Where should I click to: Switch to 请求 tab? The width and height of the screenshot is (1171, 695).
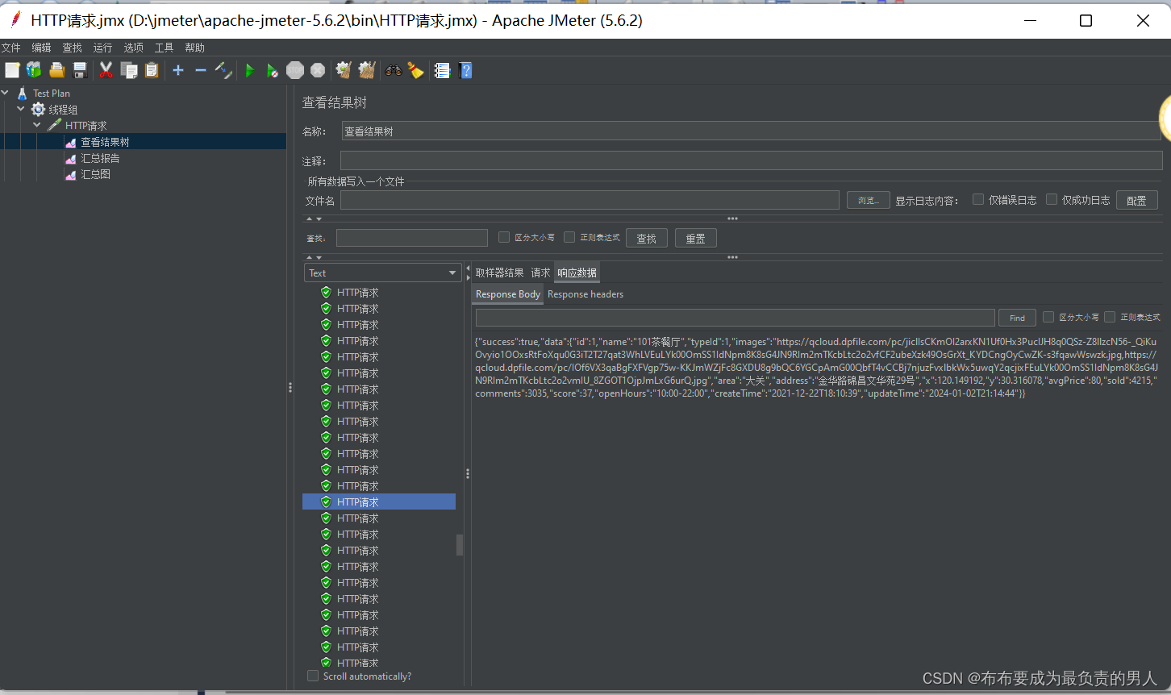(x=540, y=273)
